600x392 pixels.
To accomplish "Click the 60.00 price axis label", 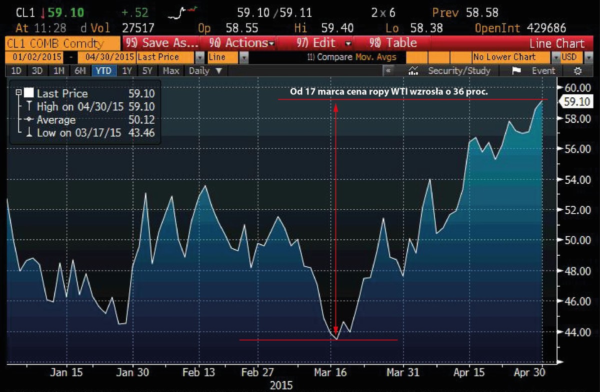I will point(576,88).
